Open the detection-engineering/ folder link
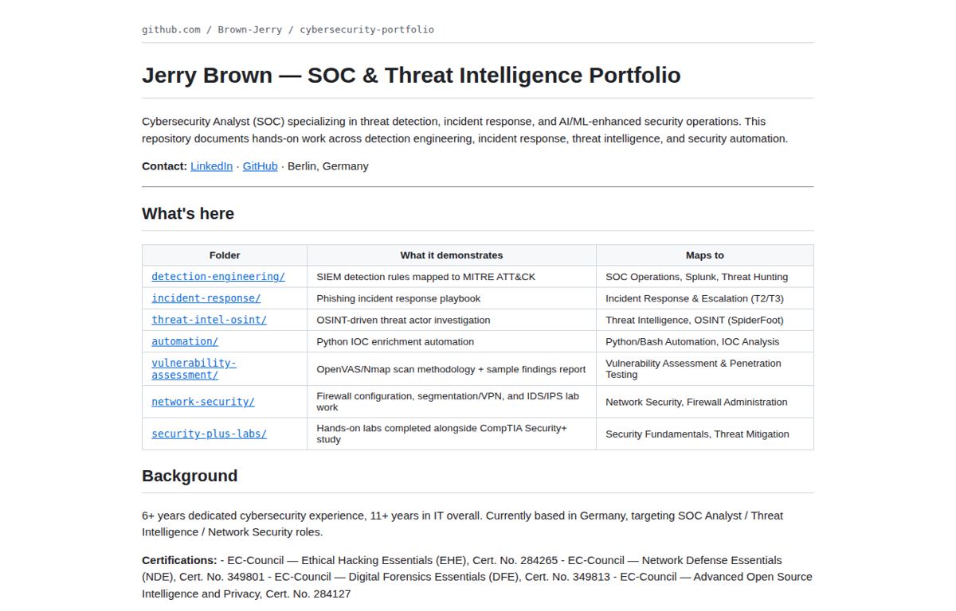 (218, 277)
